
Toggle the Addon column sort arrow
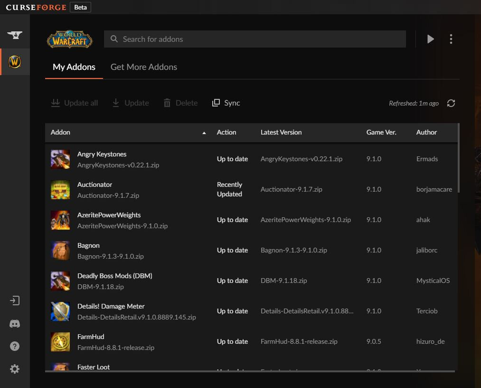coord(204,133)
